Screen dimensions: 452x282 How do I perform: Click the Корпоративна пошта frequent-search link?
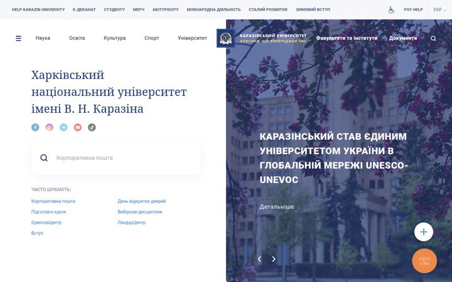click(53, 201)
